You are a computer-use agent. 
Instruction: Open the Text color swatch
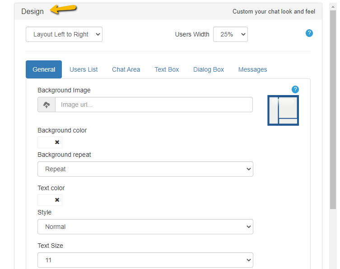45,200
